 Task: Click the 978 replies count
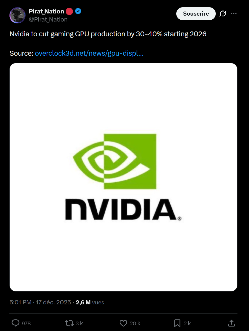[x=26, y=323]
